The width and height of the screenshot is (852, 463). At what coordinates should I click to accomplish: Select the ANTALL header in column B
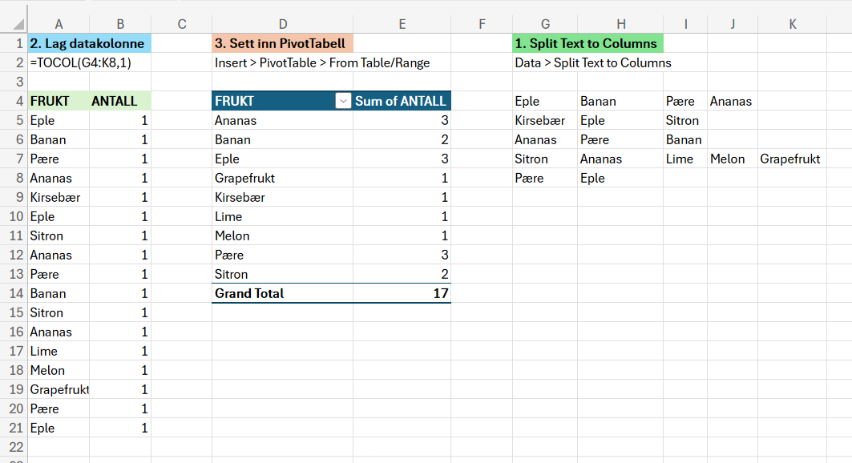pyautogui.click(x=120, y=101)
